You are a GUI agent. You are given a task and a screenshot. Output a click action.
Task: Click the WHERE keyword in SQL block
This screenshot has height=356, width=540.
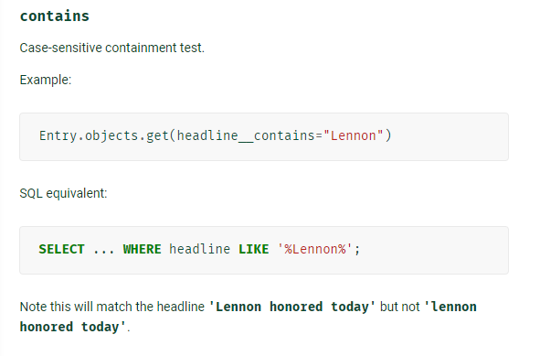(142, 249)
